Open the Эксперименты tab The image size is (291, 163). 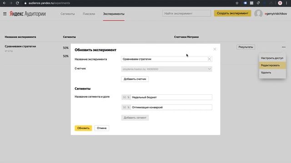pyautogui.click(x=114, y=14)
